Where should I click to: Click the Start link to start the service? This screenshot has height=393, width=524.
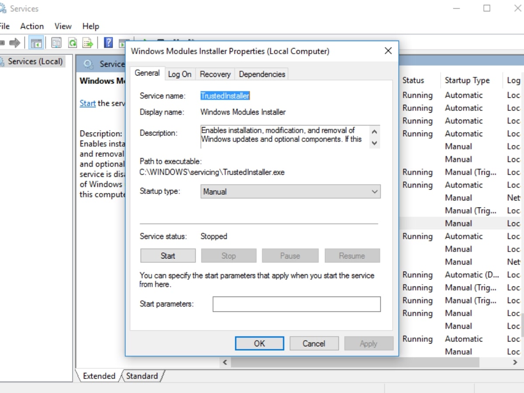click(x=87, y=103)
